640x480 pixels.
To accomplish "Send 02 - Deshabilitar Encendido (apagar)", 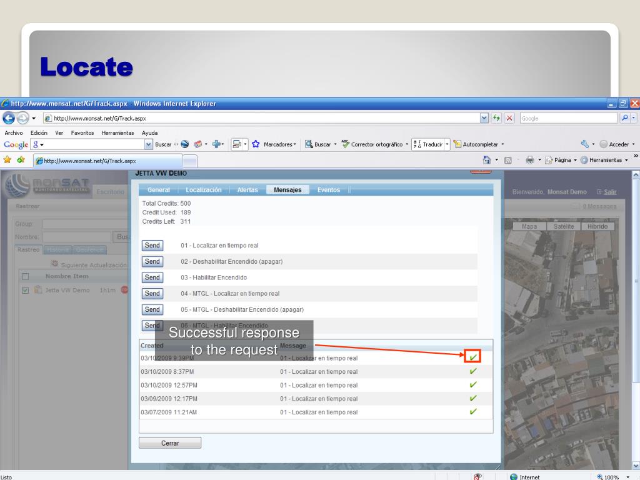I will [152, 261].
